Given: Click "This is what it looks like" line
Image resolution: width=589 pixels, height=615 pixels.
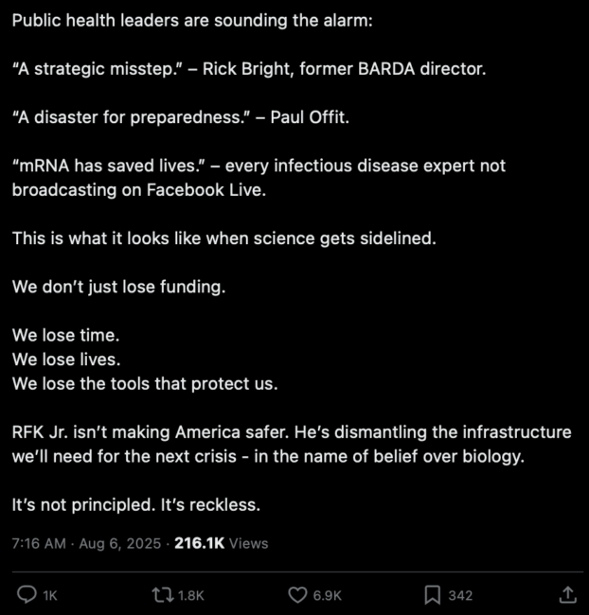Looking at the screenshot, I should pyautogui.click(x=224, y=238).
